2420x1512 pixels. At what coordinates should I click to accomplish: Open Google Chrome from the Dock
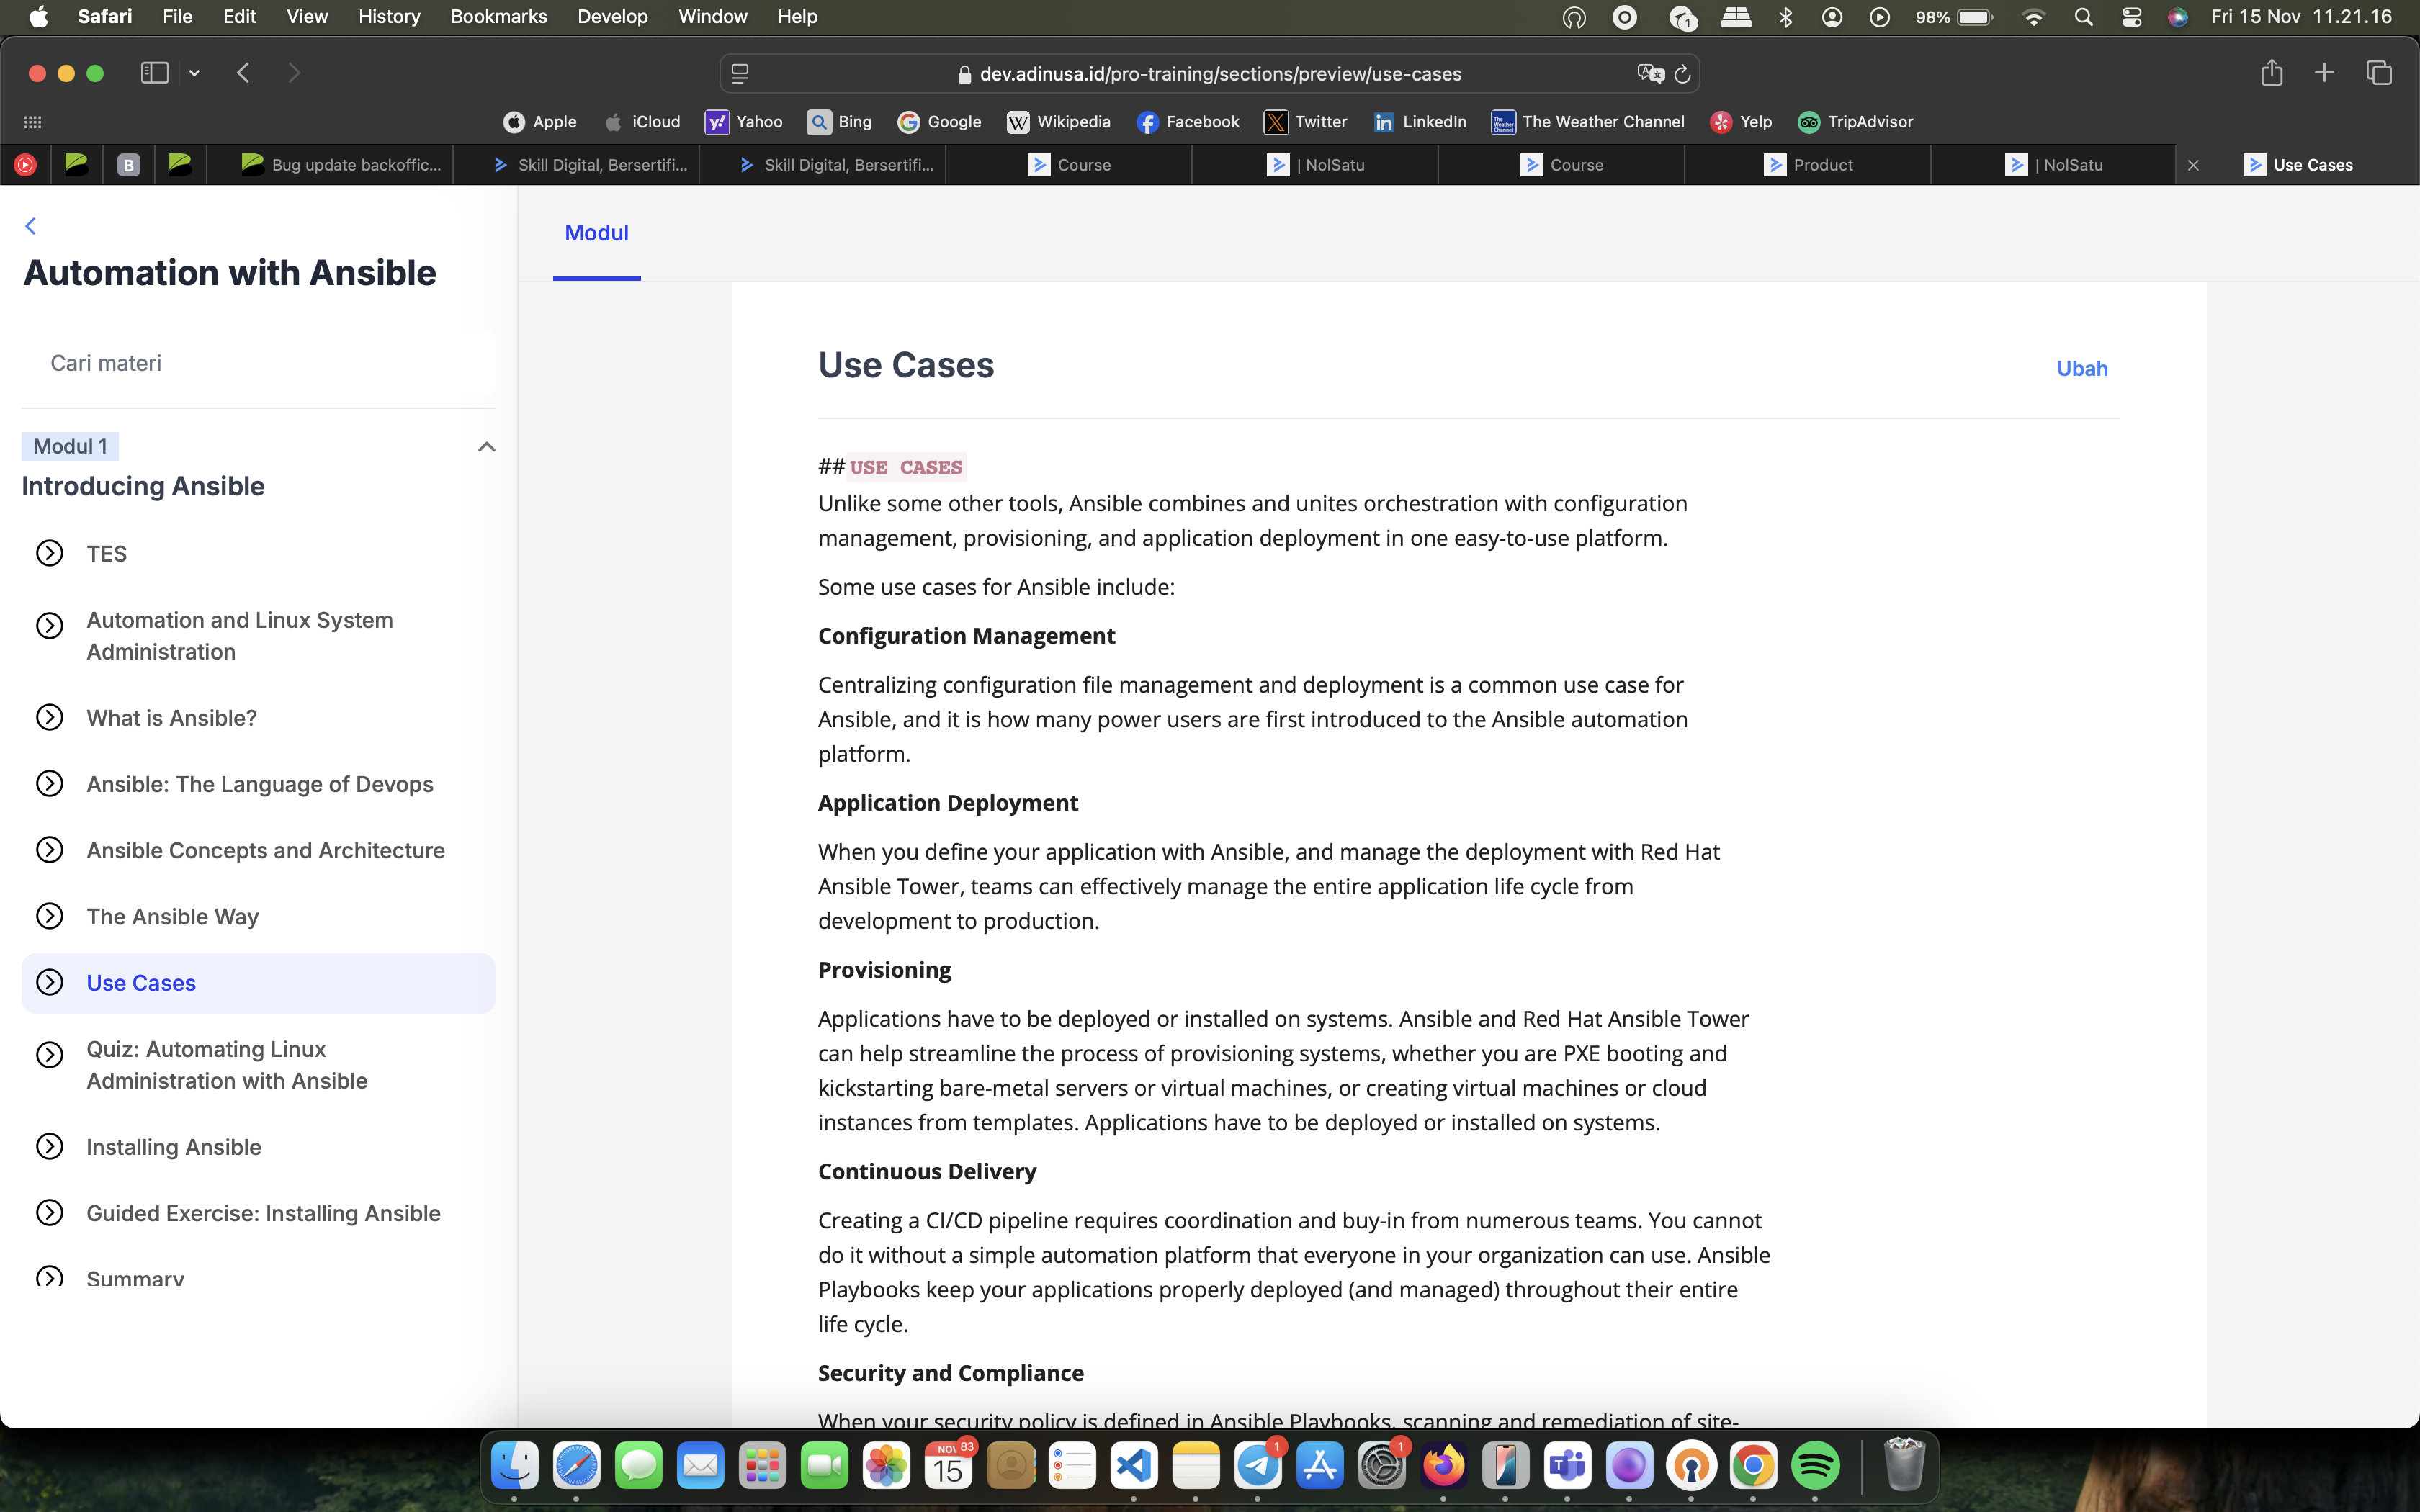pyautogui.click(x=1753, y=1466)
